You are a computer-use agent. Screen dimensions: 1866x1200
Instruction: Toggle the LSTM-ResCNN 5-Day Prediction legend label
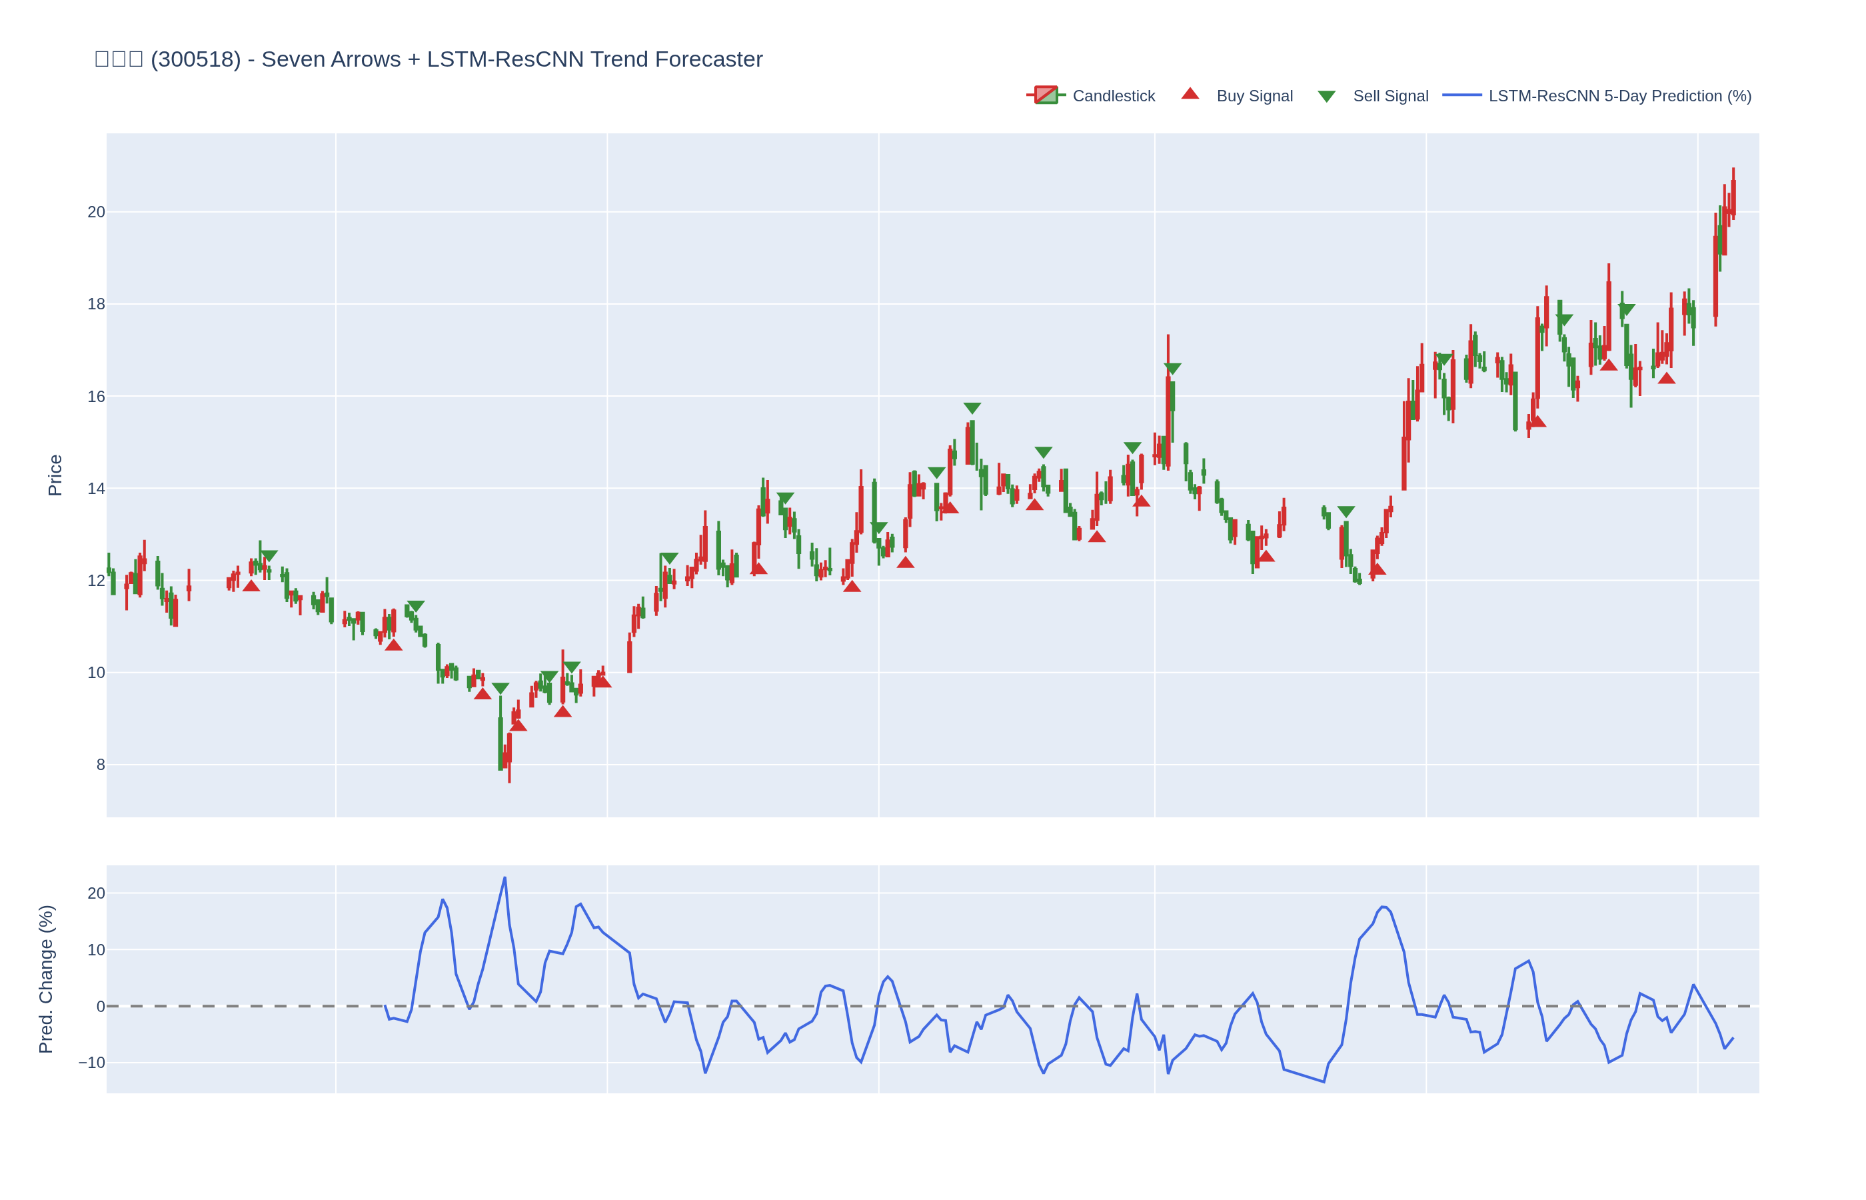[x=1619, y=96]
